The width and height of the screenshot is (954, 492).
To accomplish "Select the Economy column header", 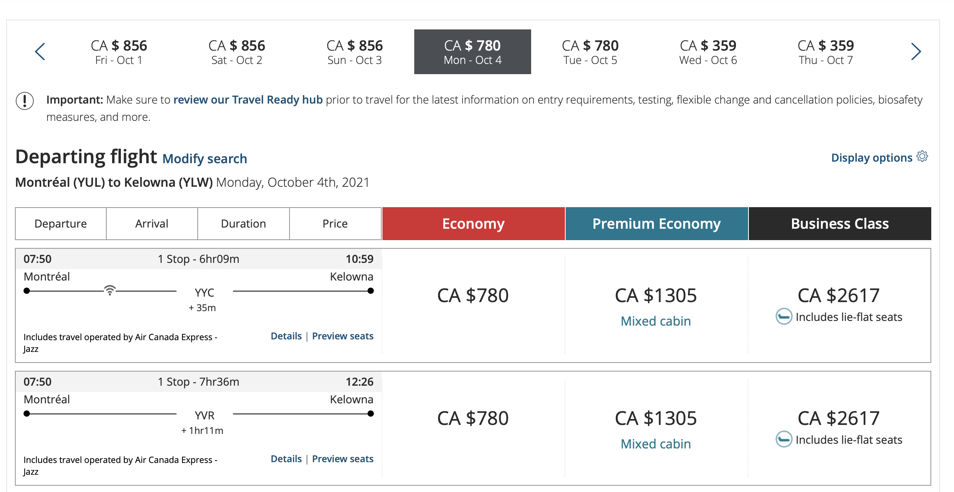I will click(473, 224).
